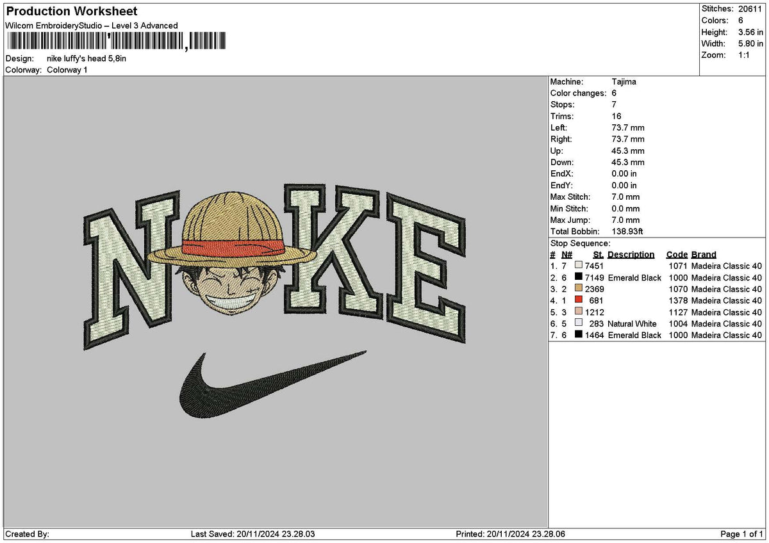Click the "Page 1 of 1" footer text
This screenshot has height=543, width=769.
pyautogui.click(x=741, y=534)
